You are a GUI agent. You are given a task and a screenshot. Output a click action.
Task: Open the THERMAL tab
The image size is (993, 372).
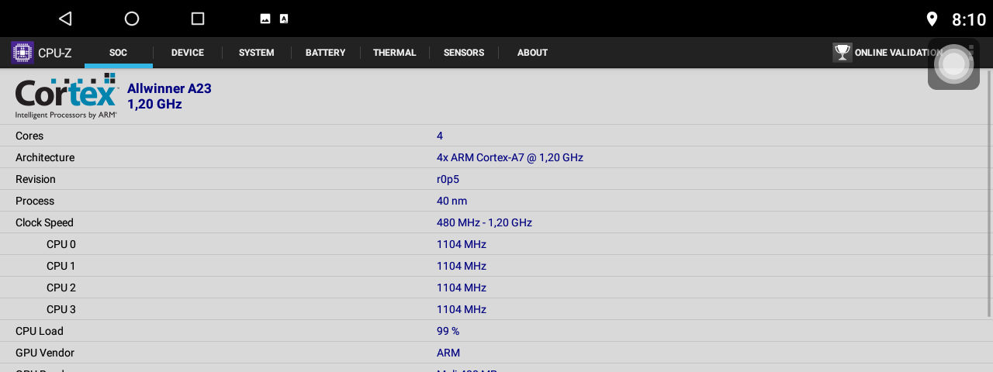coord(395,53)
